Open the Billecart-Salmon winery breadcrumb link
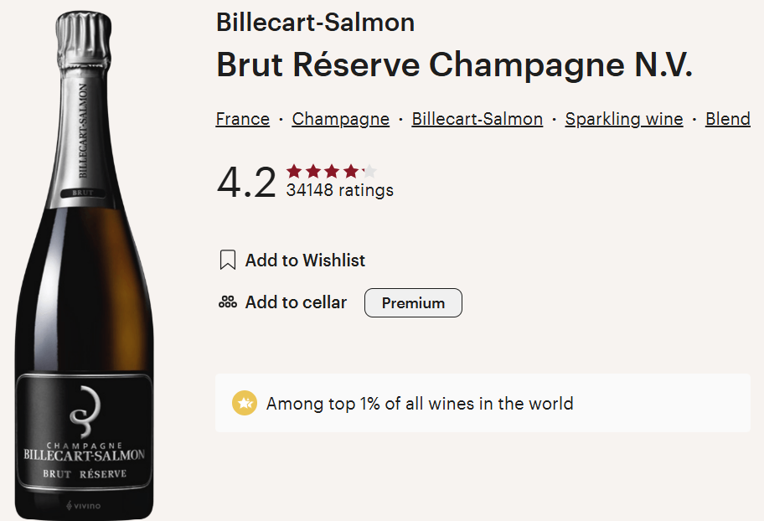Image resolution: width=764 pixels, height=521 pixels. tap(477, 119)
